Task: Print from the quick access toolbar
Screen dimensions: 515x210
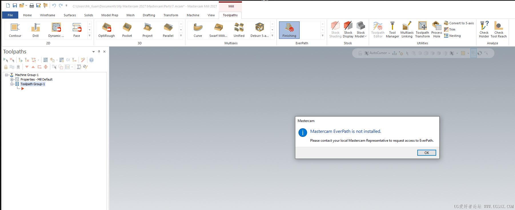Action: (32, 5)
